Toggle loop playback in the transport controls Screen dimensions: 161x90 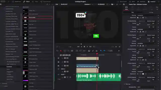tap(94, 47)
